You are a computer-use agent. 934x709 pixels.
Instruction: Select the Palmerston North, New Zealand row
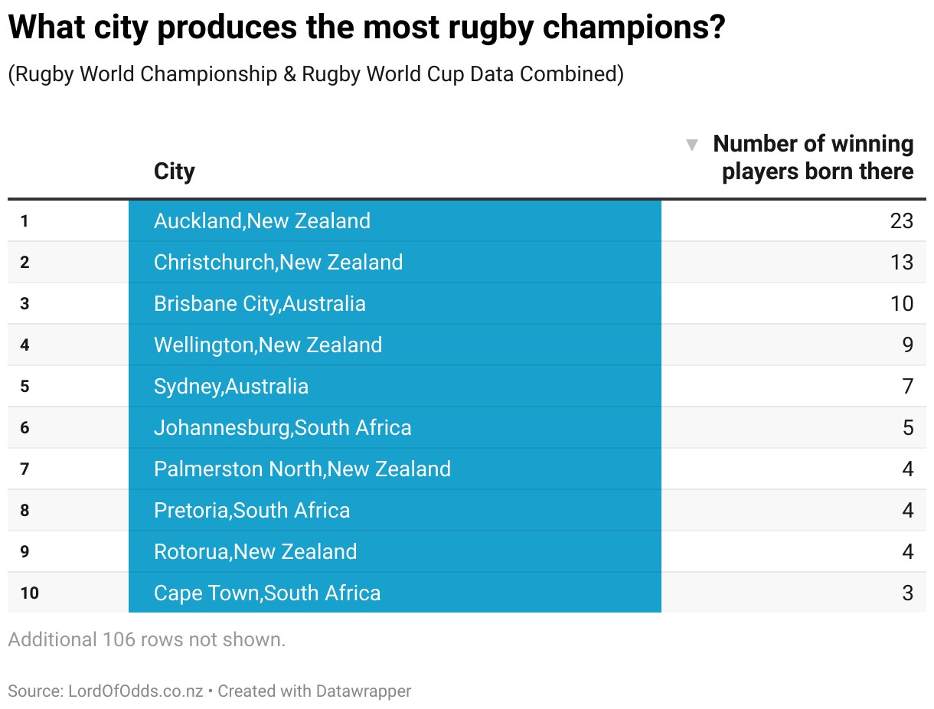tap(302, 469)
